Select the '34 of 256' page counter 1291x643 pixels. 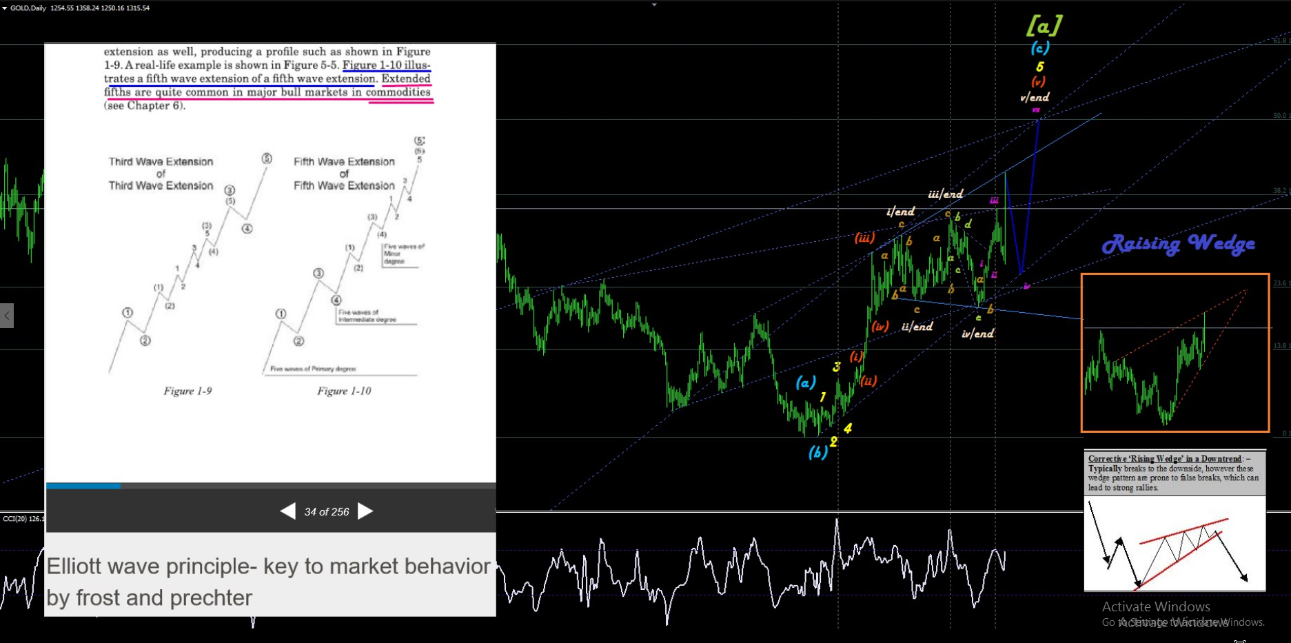click(327, 512)
